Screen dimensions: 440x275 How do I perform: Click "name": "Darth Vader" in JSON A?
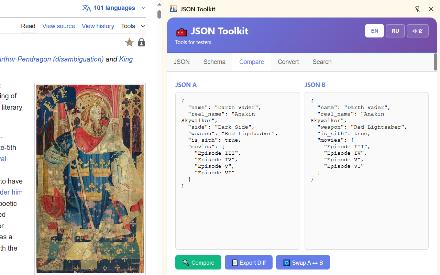coord(224,107)
